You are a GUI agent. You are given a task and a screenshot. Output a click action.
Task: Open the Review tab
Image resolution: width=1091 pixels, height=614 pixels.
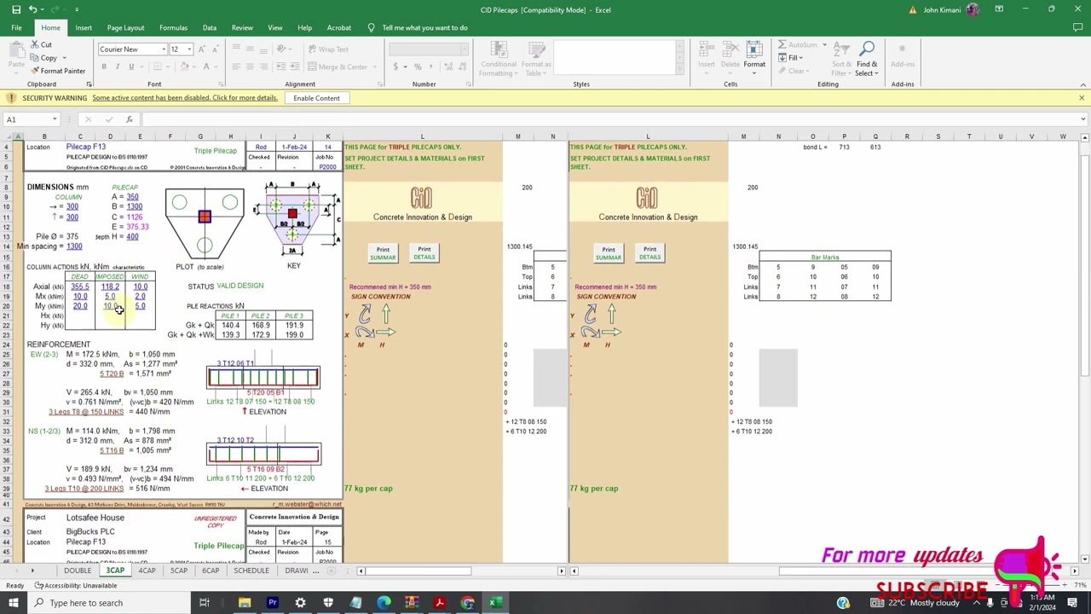tap(242, 27)
